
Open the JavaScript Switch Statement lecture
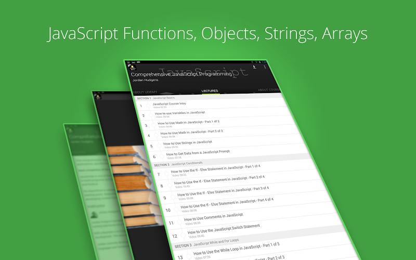coord(224,227)
